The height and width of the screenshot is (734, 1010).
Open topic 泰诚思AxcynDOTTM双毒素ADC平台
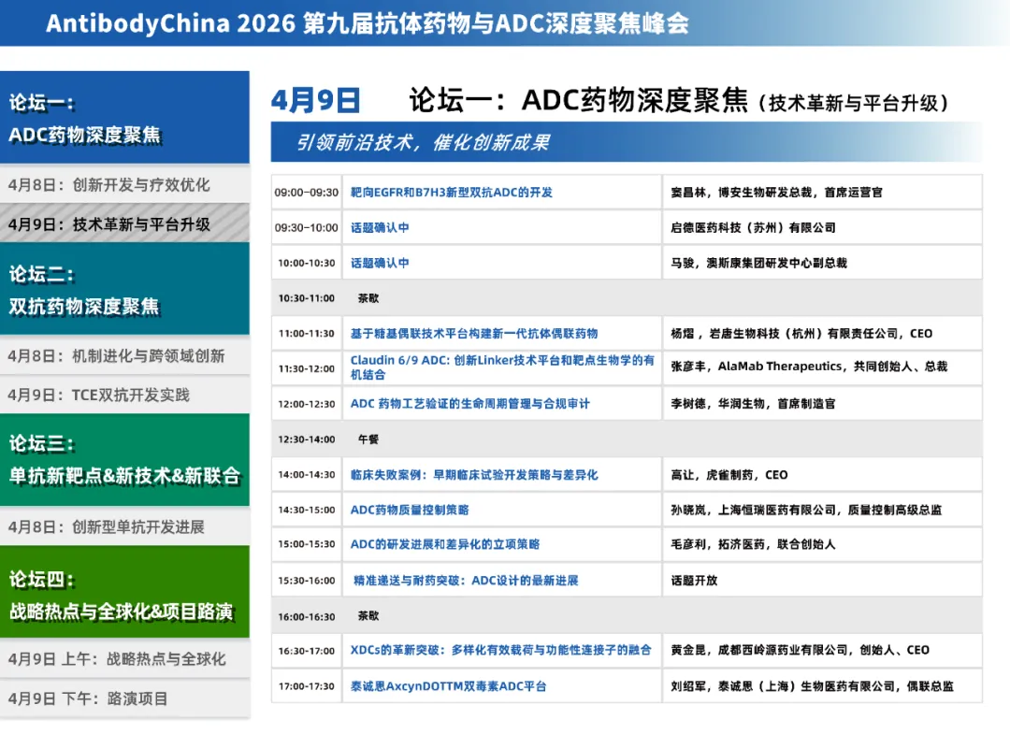coord(448,686)
